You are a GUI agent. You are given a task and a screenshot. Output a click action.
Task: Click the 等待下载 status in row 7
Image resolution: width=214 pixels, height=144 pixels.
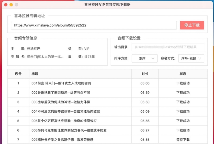pos(183,140)
